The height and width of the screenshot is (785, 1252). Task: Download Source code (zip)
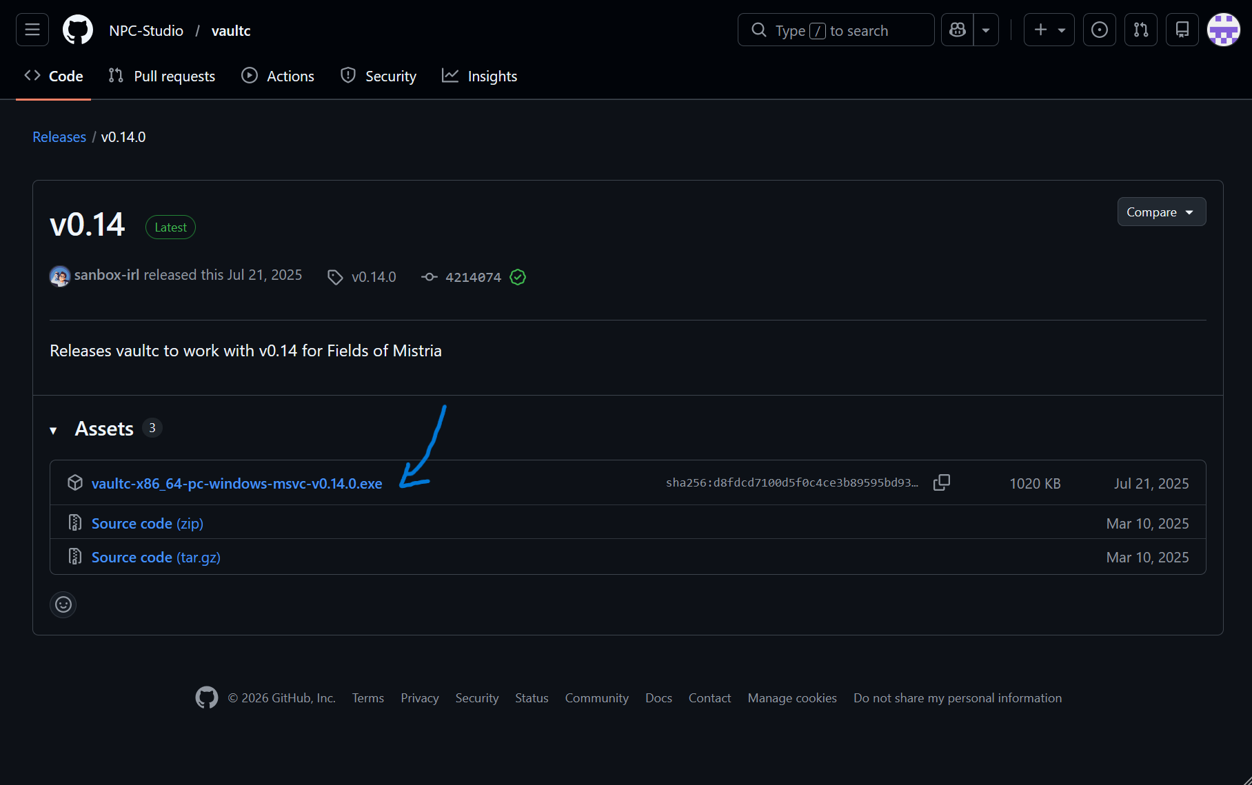(148, 524)
